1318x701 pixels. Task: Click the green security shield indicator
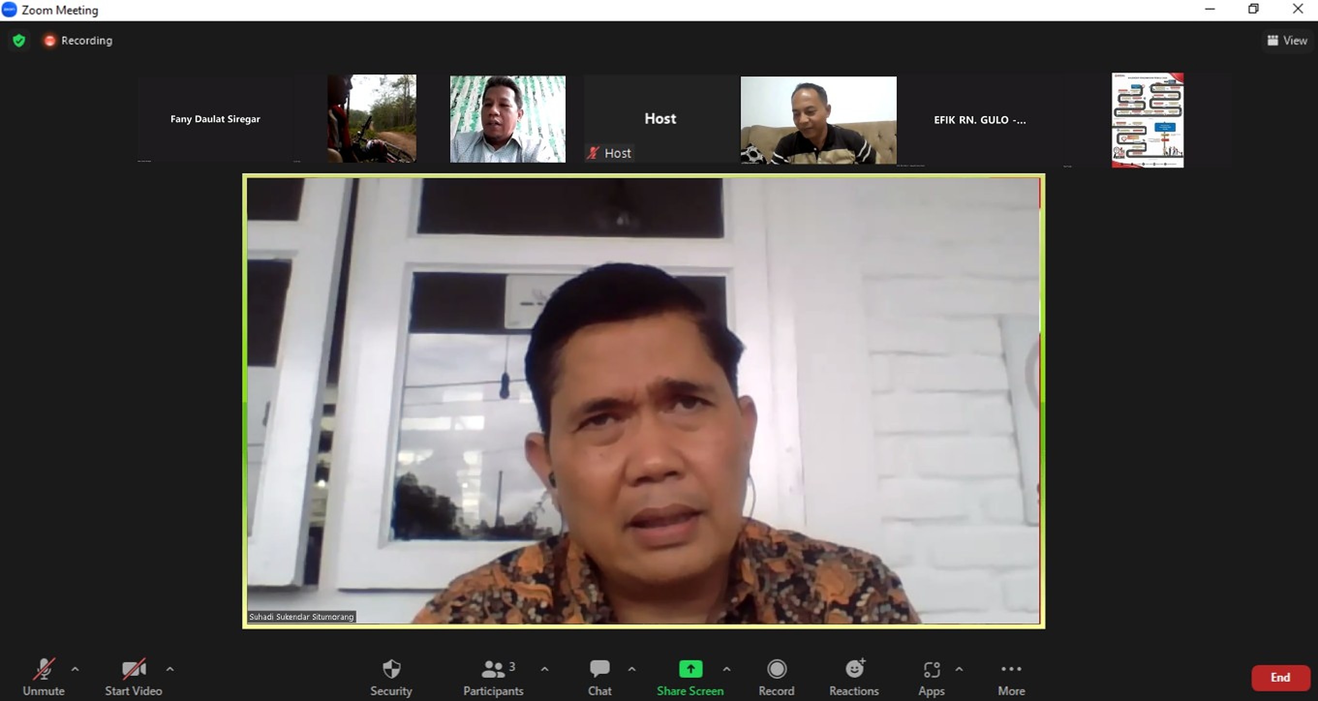point(18,40)
